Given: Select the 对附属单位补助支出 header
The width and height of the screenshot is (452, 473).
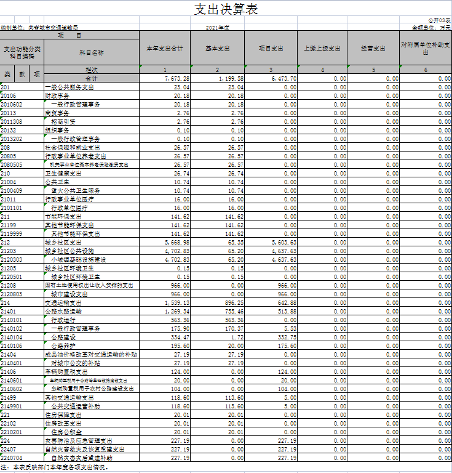Looking at the screenshot, I should 426,48.
